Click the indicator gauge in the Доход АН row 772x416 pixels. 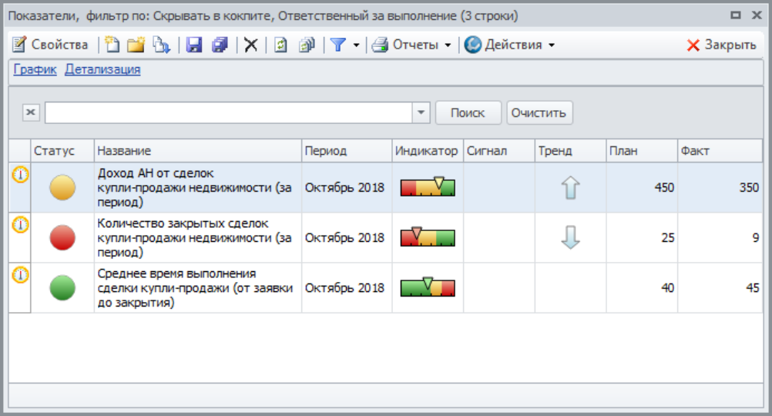point(428,187)
